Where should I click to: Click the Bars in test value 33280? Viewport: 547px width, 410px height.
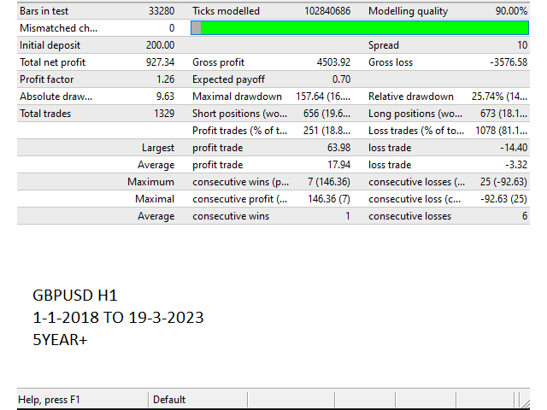(x=162, y=11)
